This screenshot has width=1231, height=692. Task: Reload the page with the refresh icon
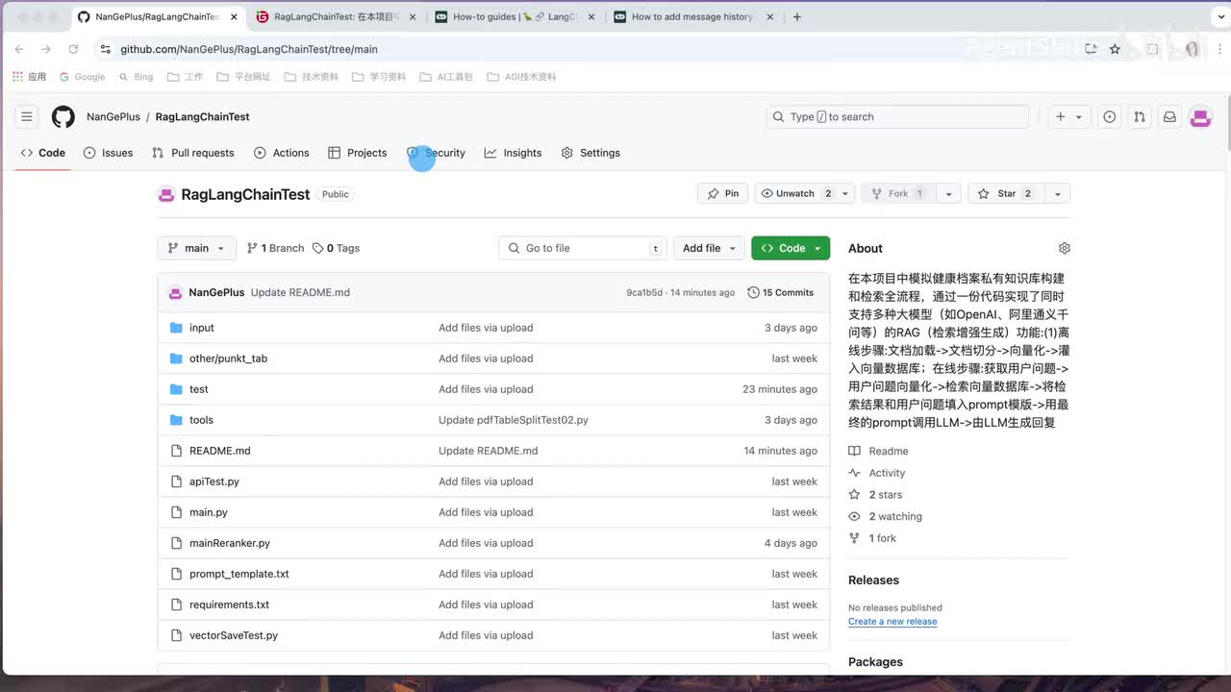click(73, 49)
